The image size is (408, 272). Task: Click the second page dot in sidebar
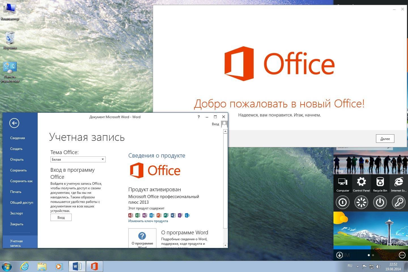373,255
